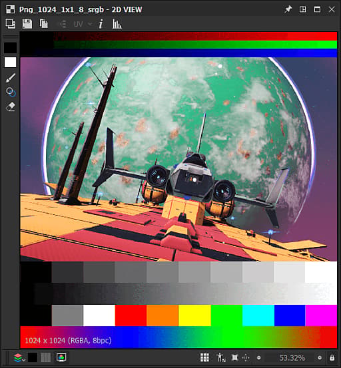Toggle the image information overlay
This screenshot has height=368, width=341.
coord(101,24)
